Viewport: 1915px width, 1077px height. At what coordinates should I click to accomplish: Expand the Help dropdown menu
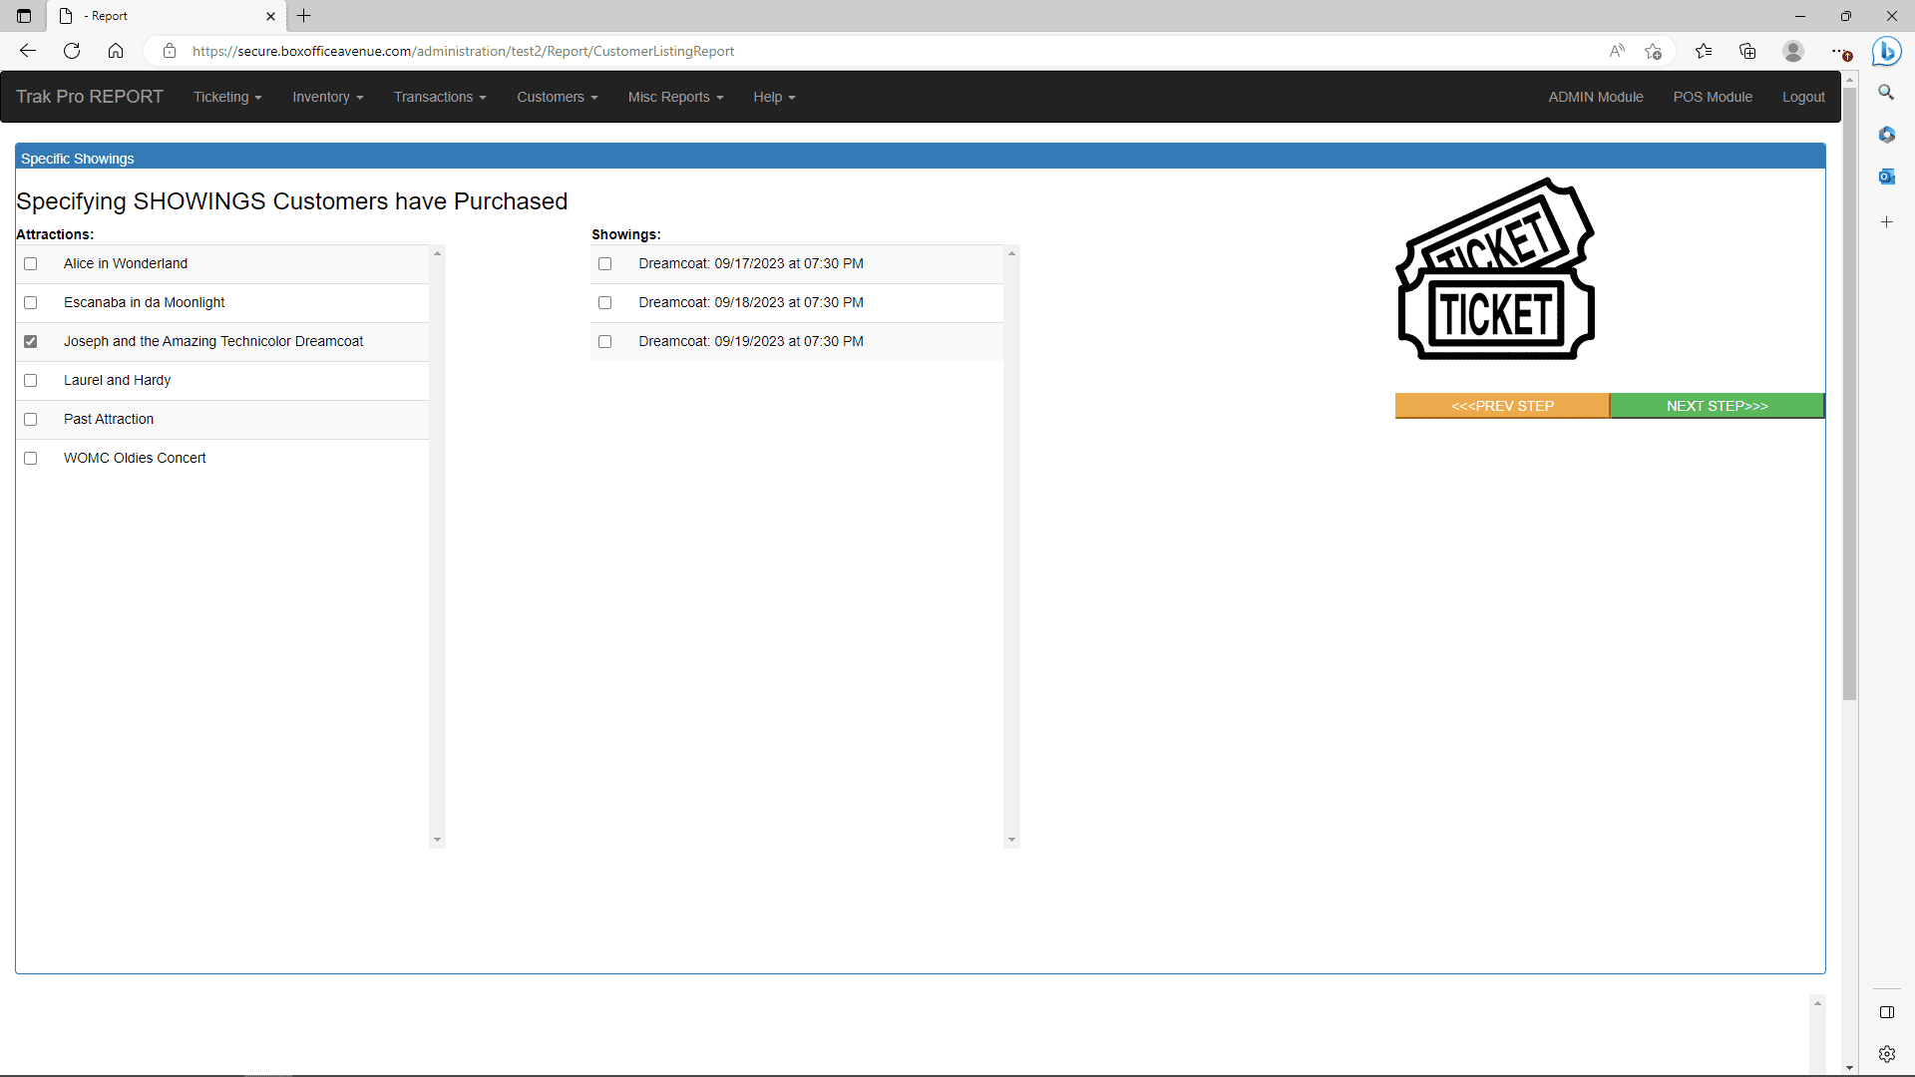pyautogui.click(x=774, y=97)
